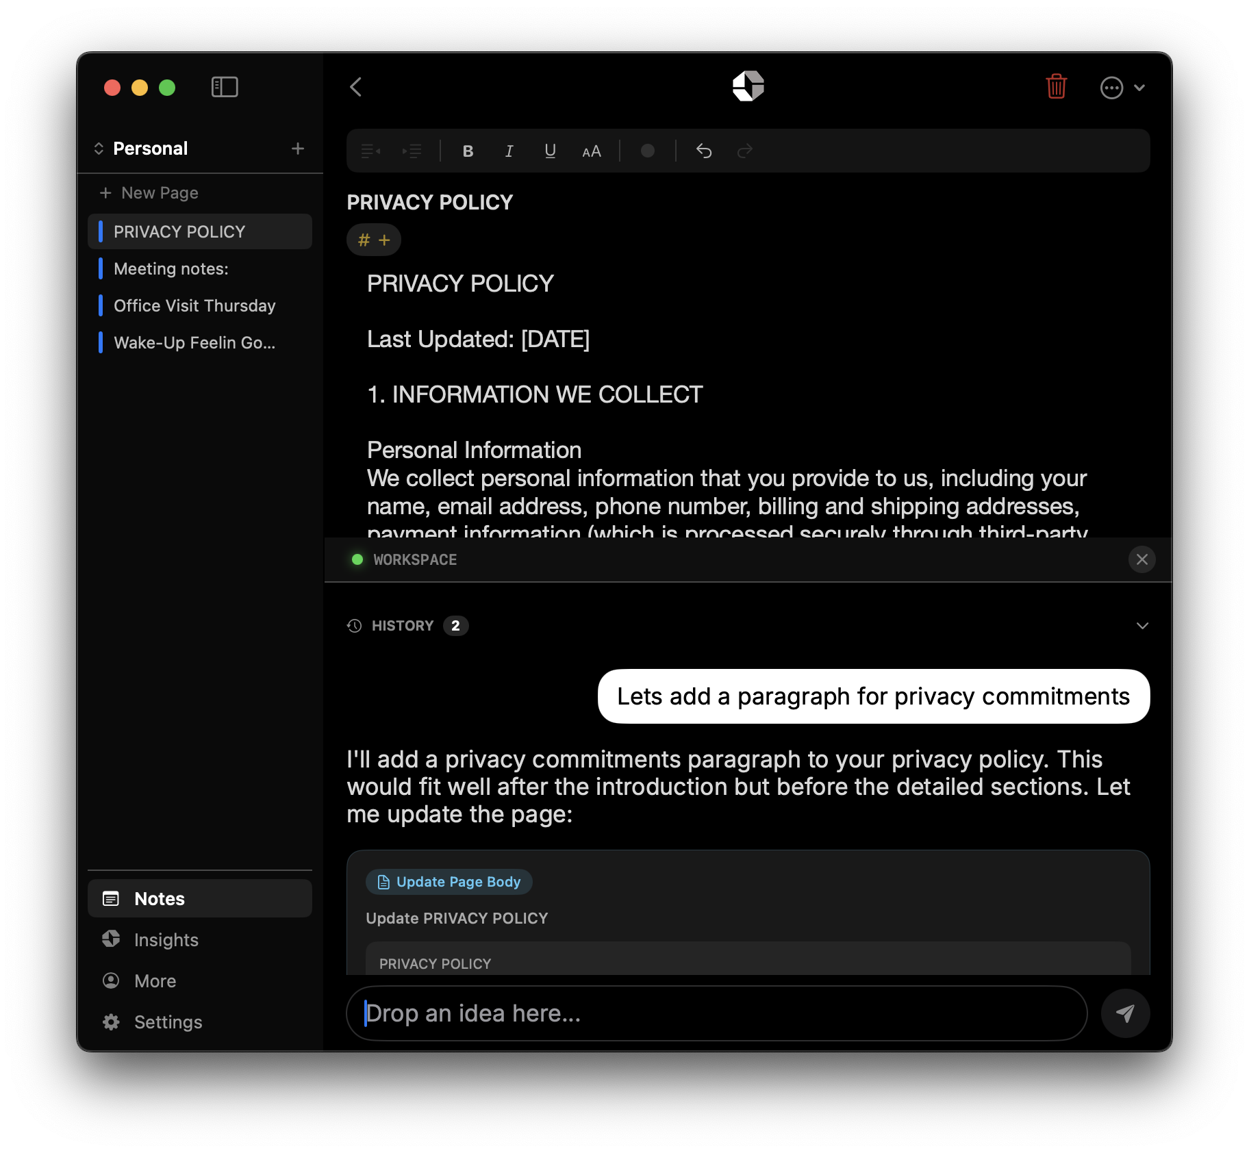Switch to the Notes section
Viewport: 1249px width, 1153px height.
coord(200,898)
